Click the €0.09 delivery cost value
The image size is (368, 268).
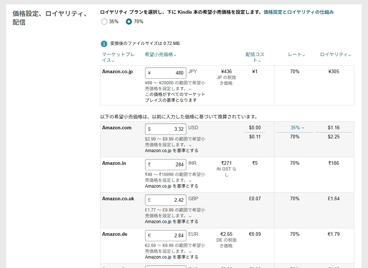click(x=255, y=234)
